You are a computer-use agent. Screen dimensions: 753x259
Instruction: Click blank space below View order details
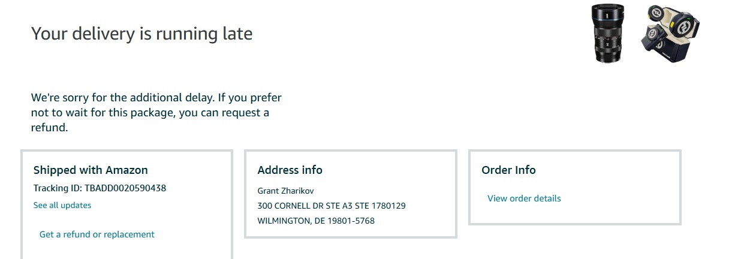pos(574,214)
